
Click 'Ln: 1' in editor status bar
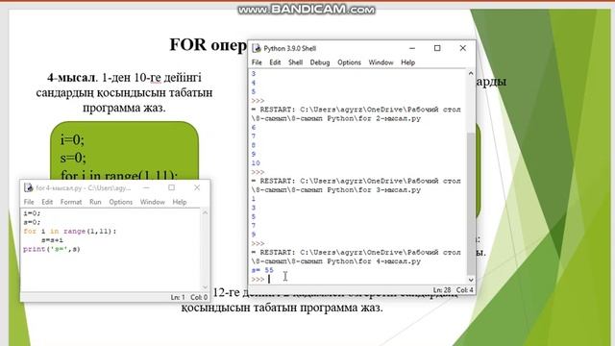(x=178, y=297)
